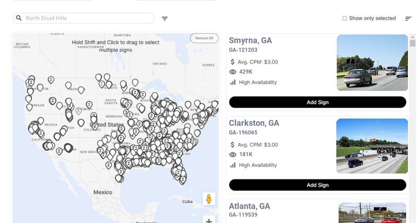The width and height of the screenshot is (417, 223).
Task: Click the Clarkston availability bars icon
Action: tap(233, 165)
